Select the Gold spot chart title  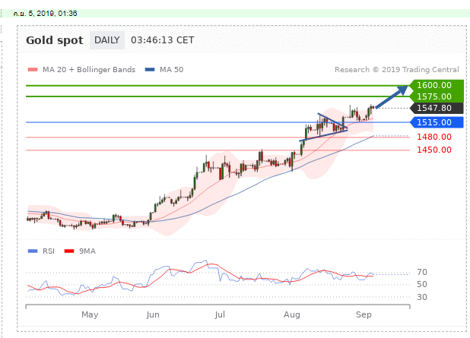point(54,40)
